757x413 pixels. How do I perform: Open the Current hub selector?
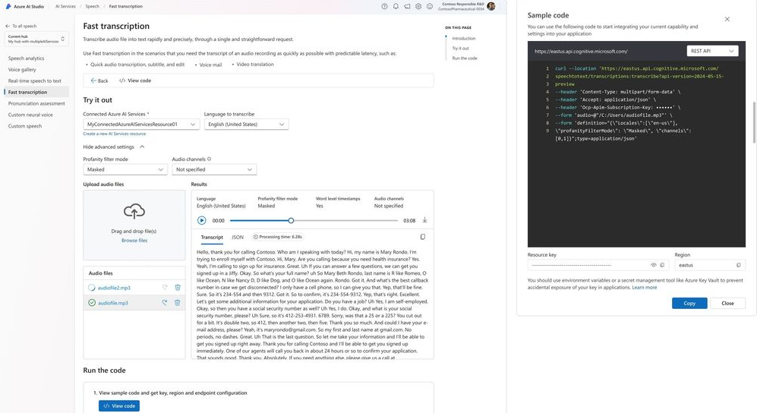click(x=36, y=39)
